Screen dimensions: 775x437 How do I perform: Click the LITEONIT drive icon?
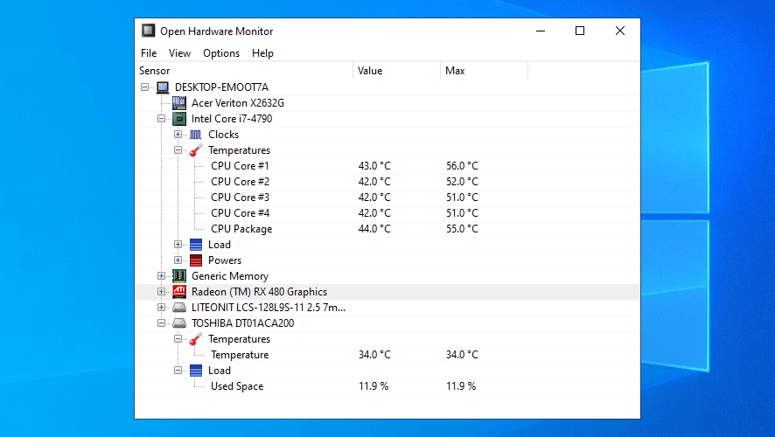pyautogui.click(x=179, y=308)
